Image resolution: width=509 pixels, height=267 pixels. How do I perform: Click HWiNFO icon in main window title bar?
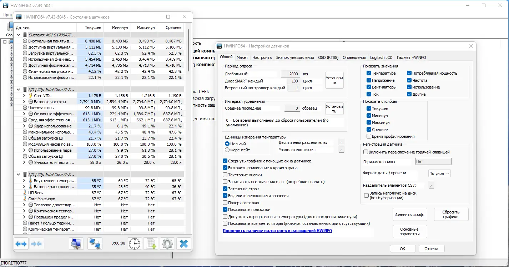[x=5, y=5]
